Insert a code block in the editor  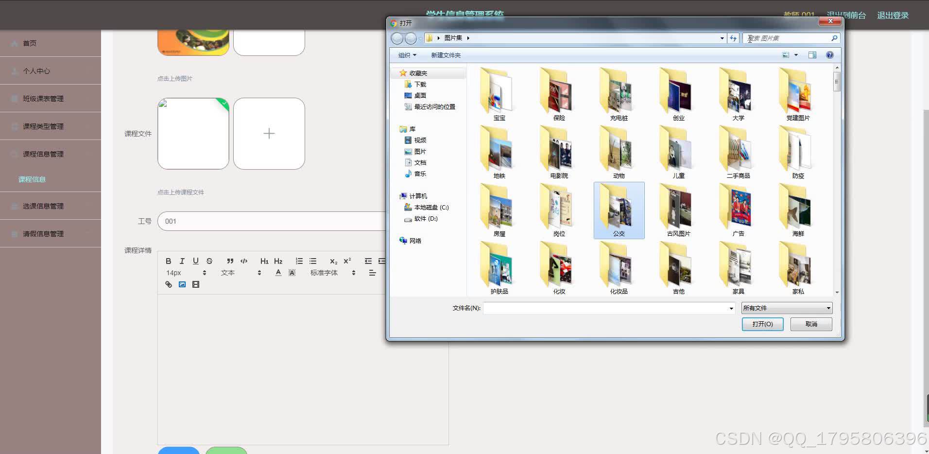[244, 261]
